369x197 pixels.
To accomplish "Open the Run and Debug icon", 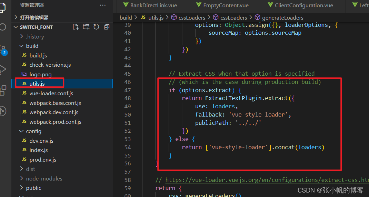I will [x=2, y=69].
